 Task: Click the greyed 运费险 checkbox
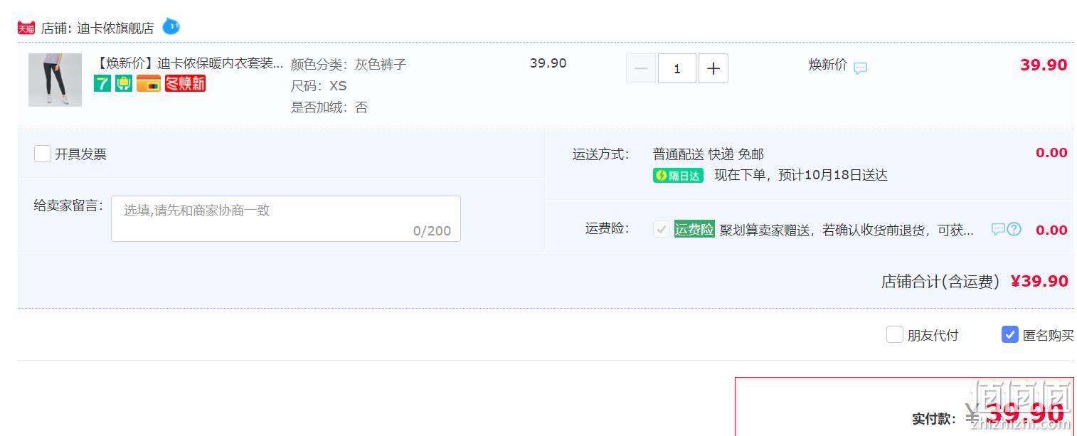662,229
